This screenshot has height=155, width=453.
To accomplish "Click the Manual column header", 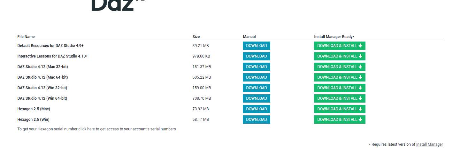I will click(249, 37).
